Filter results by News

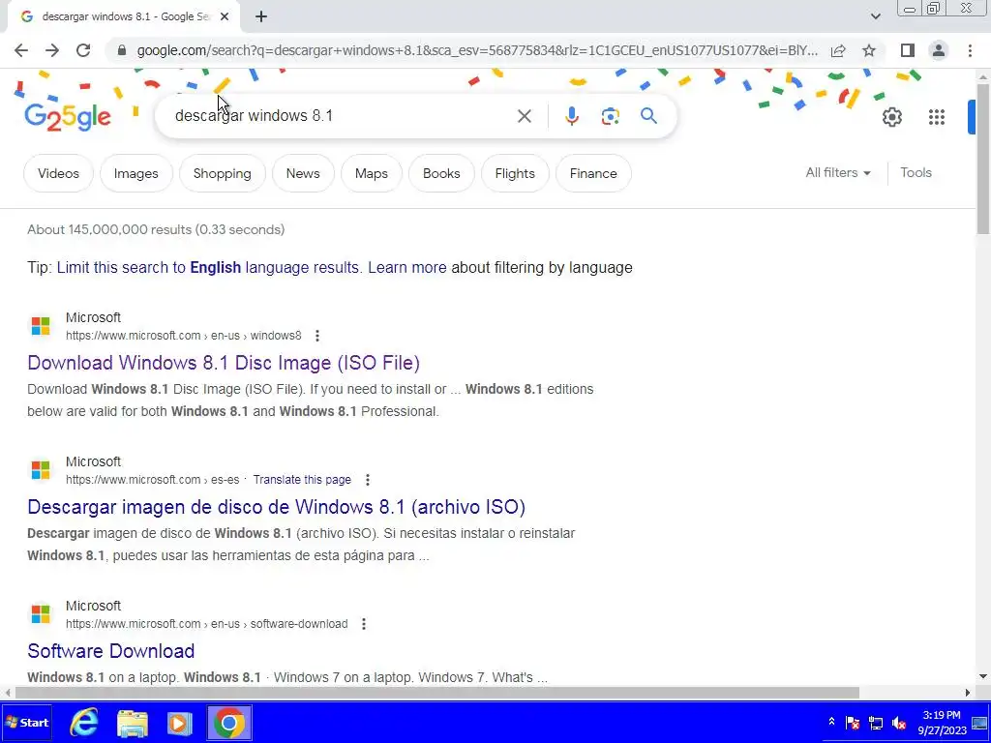pyautogui.click(x=303, y=173)
